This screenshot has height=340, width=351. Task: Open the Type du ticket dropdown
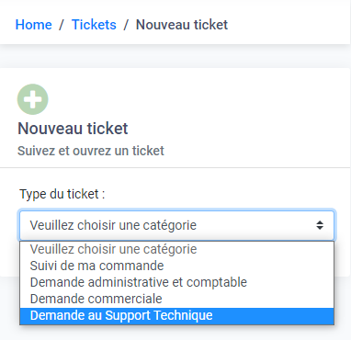(176, 225)
